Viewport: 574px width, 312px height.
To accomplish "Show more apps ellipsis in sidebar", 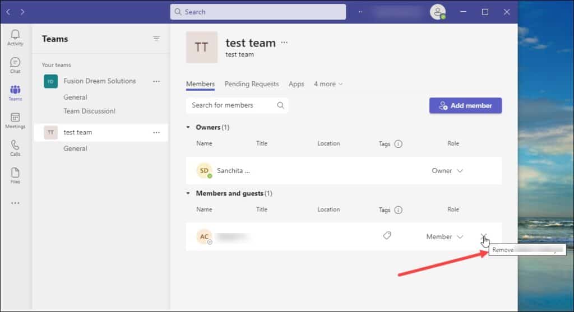I will click(15, 203).
